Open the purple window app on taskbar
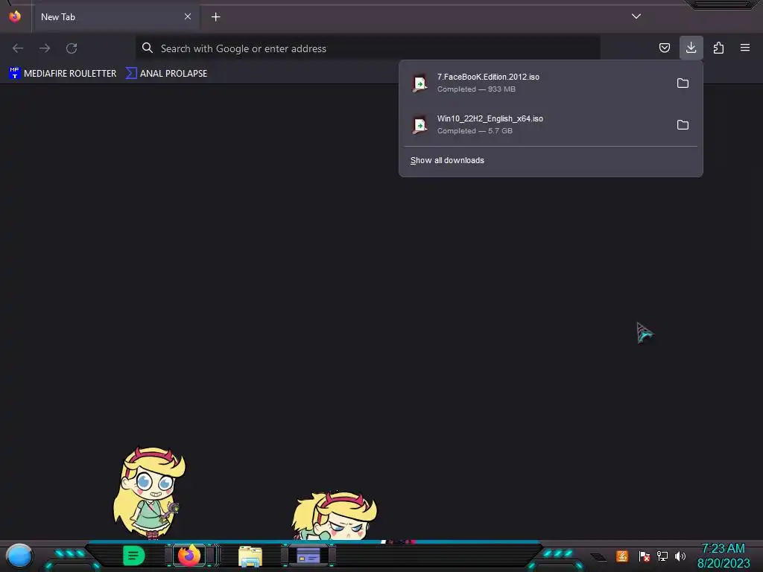 click(308, 556)
